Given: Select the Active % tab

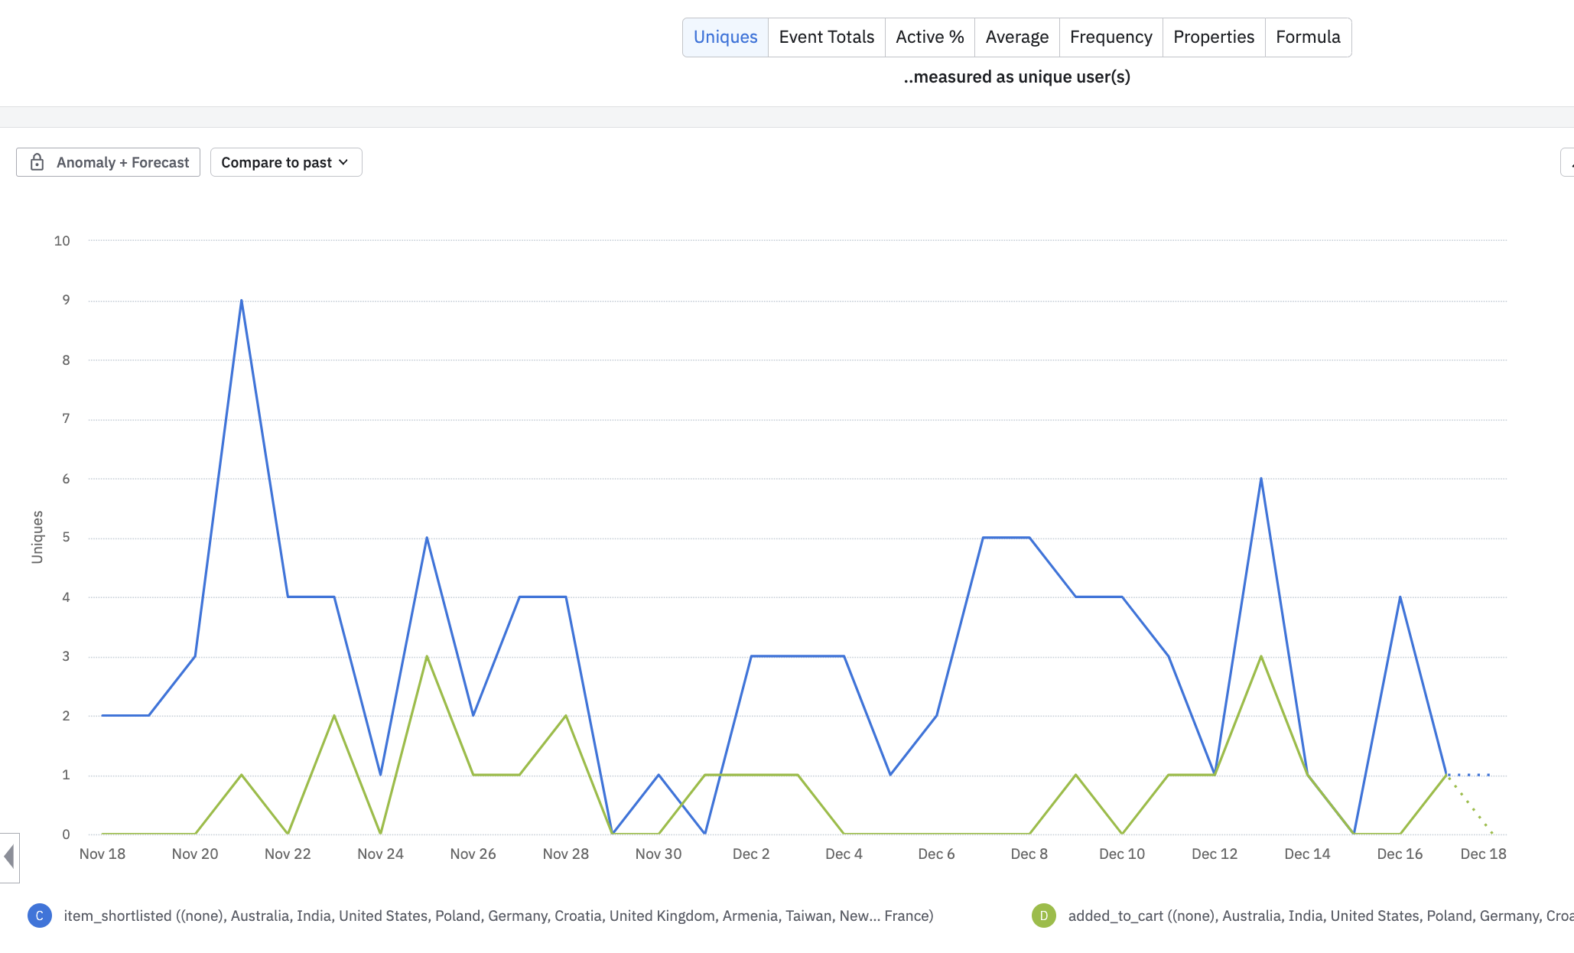Looking at the screenshot, I should click(929, 37).
